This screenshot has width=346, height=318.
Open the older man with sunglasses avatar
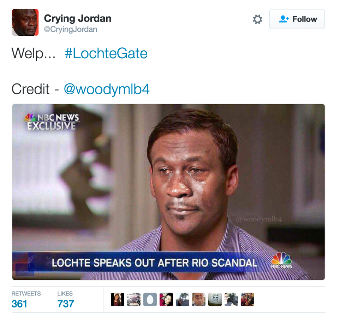[198, 300]
